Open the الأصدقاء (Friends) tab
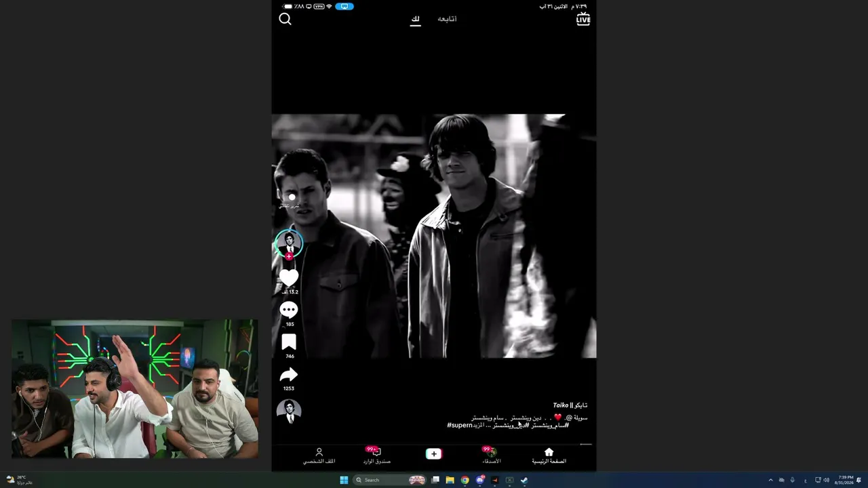868x488 pixels. (x=491, y=456)
